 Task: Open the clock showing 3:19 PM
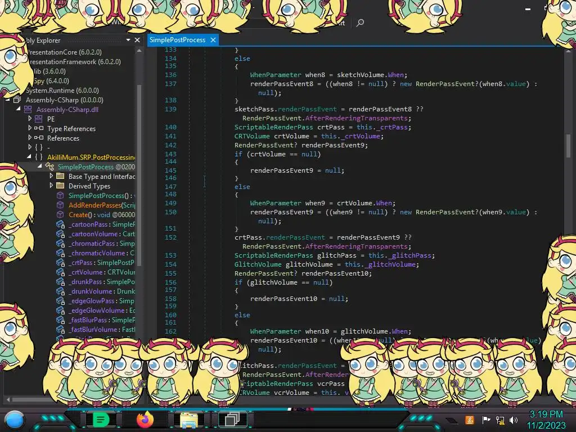tap(546, 415)
